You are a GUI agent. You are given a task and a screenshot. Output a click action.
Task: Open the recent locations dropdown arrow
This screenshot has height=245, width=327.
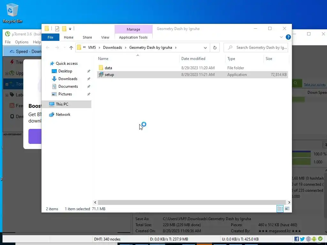65,48
